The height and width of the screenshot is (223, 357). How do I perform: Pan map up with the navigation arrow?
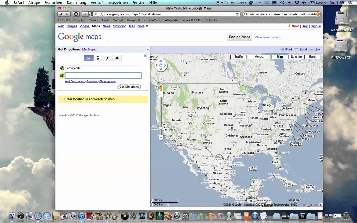coord(161,61)
